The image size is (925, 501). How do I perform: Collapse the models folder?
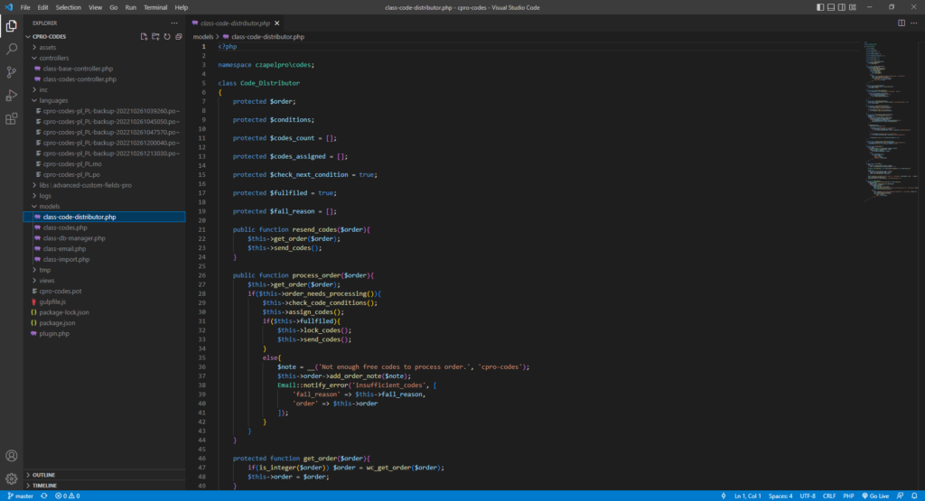[49, 207]
